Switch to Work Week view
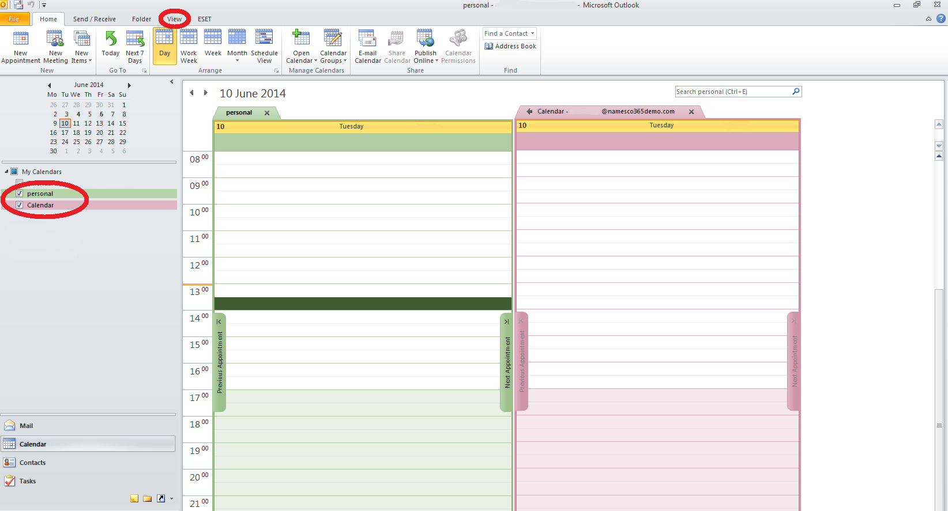Screen dimensions: 948x511 point(189,47)
